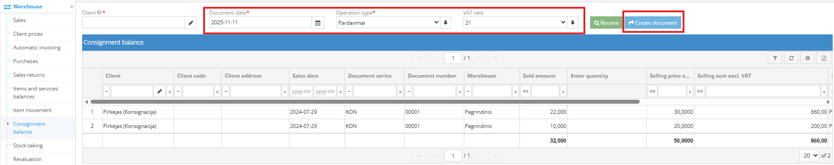Open Purchases menu item
This screenshot has height=165, width=834.
tap(26, 61)
